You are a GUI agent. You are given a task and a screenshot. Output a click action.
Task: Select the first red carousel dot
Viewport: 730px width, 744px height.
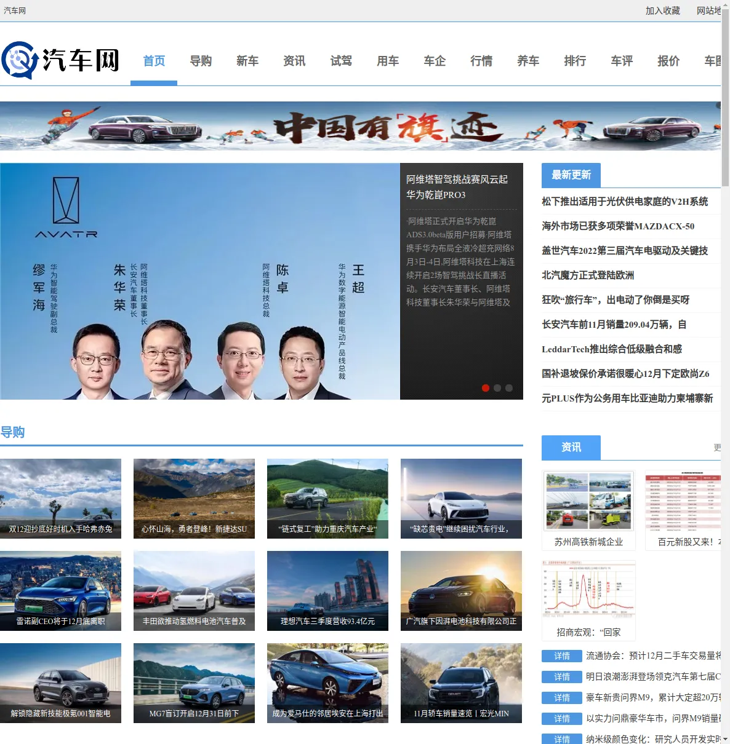486,388
